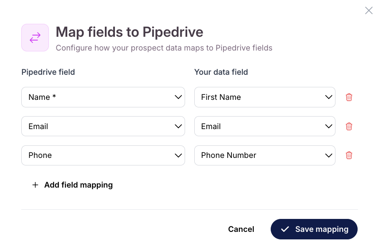Click the plus icon beside Add field mapping

tap(35, 185)
